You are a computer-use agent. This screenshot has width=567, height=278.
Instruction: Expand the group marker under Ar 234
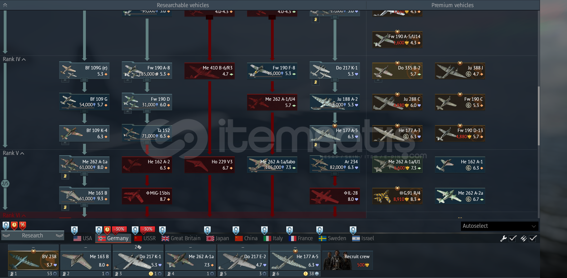[x=335, y=174]
